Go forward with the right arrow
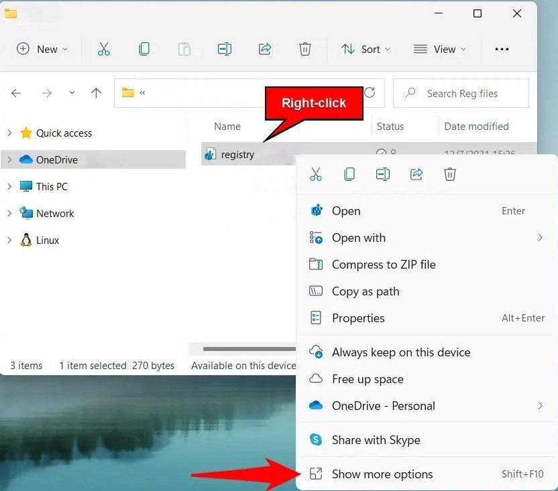This screenshot has height=491, width=558. tap(47, 94)
